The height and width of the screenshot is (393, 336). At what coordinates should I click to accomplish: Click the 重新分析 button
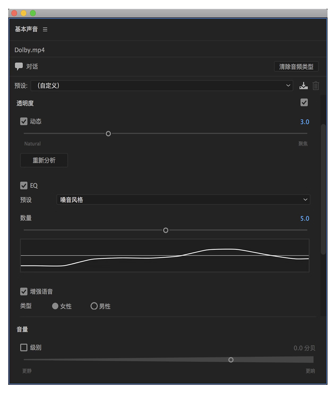pyautogui.click(x=44, y=160)
